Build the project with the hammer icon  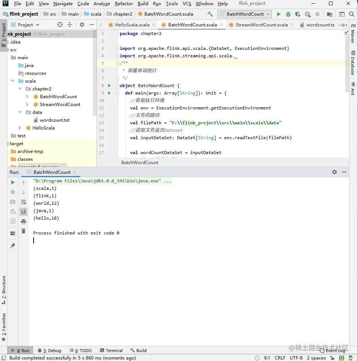(x=210, y=14)
